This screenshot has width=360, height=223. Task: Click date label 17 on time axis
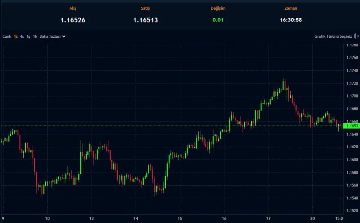[x=268, y=218]
